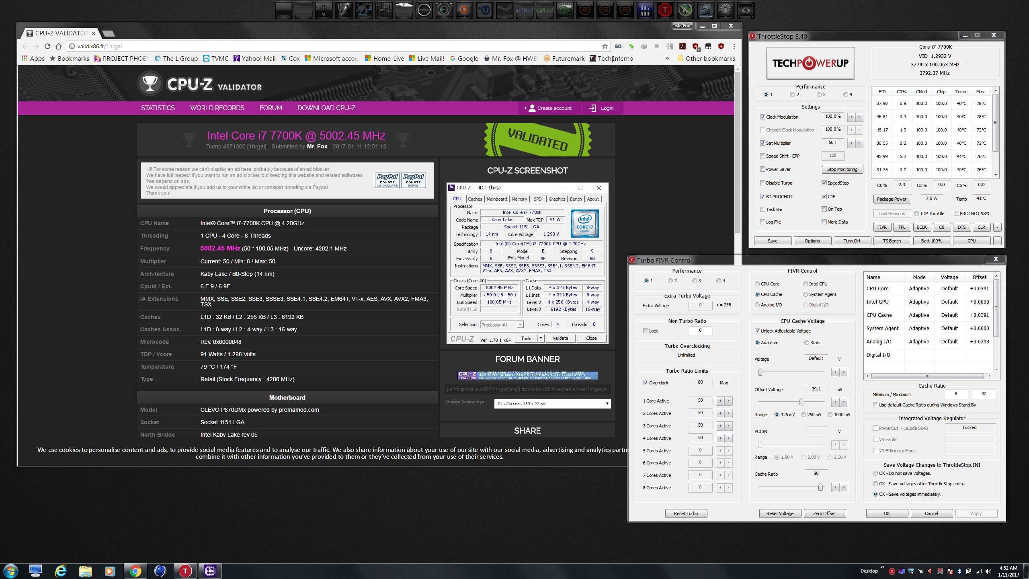The width and height of the screenshot is (1029, 579).
Task: Open Recycle Bin icon in the top dock
Action: tap(746, 10)
